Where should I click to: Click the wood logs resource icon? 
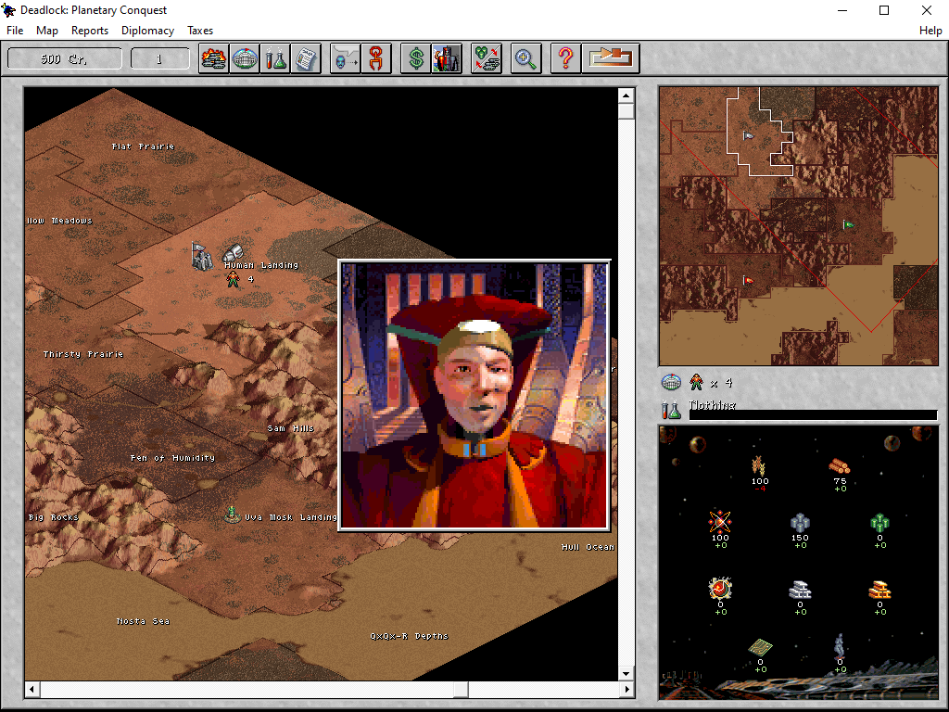tap(840, 467)
